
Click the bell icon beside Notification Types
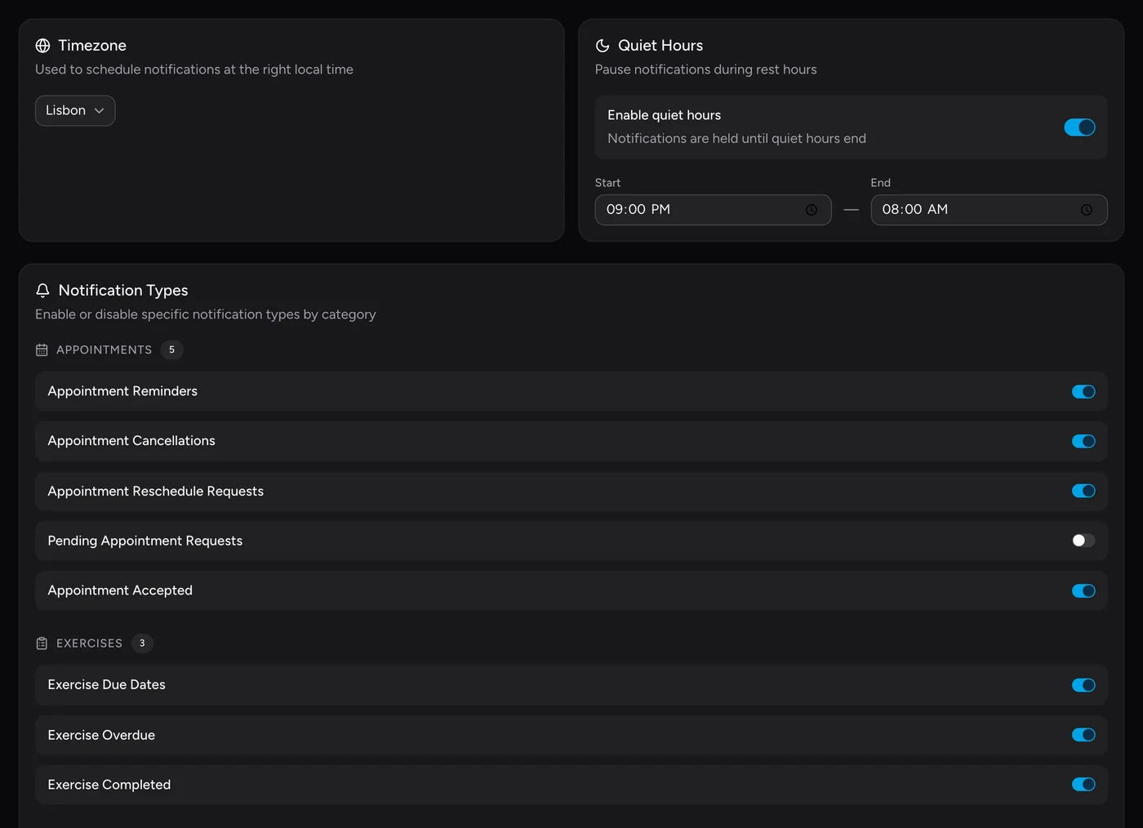click(x=42, y=291)
